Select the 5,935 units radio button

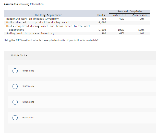(x=15, y=71)
